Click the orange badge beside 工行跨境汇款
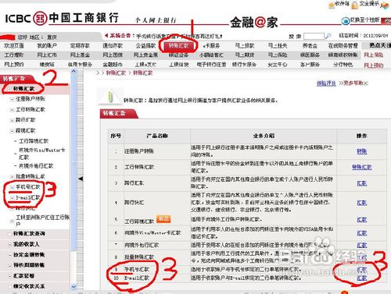The height and width of the screenshot is (294, 391). tap(163, 219)
